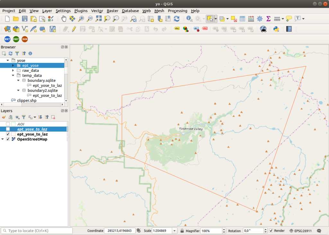Screen dimensions: 329x235
Task: Save project with floppy disk icon
Action: coord(25,19)
